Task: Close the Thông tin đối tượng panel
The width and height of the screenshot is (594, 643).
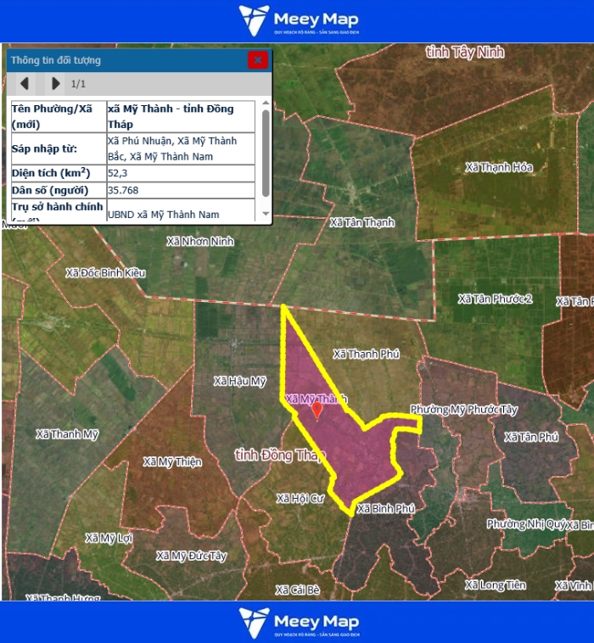Action: [257, 60]
